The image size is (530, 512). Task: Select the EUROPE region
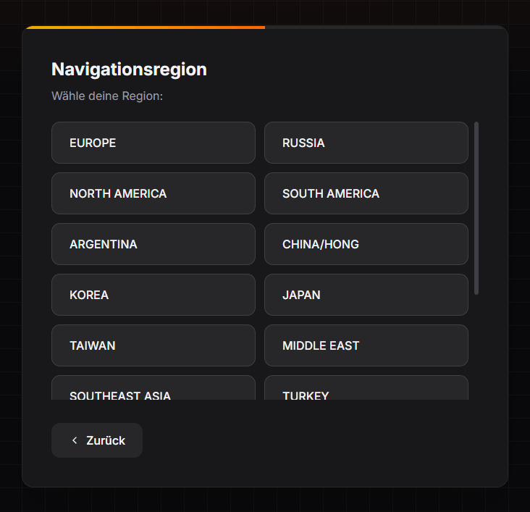(153, 143)
